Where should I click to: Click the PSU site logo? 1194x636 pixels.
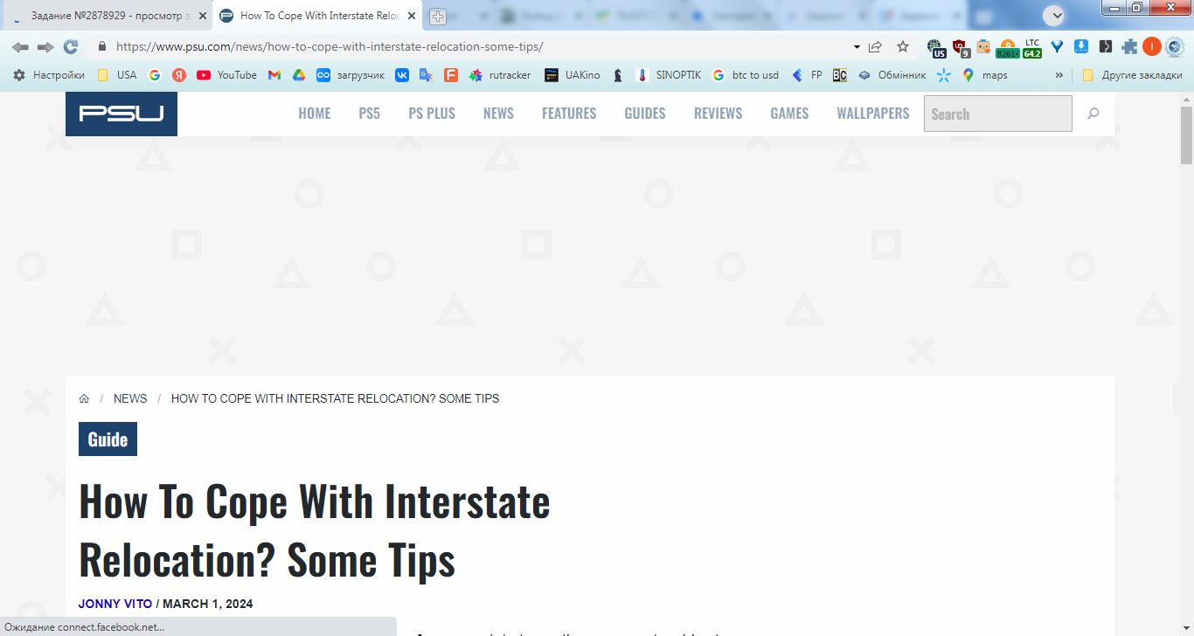[x=121, y=114]
